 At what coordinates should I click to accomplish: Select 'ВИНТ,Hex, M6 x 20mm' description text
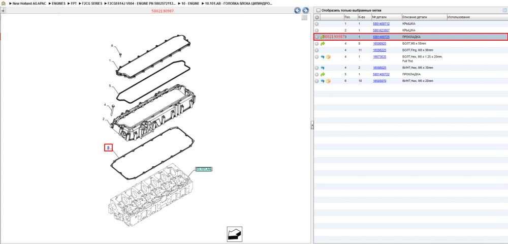pyautogui.click(x=418, y=81)
